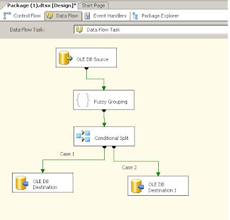
Task: Click the OLE DB Destination 1 database icon
Action: point(137,186)
